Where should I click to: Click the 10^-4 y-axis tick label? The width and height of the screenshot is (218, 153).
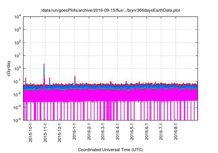(x=17, y=120)
